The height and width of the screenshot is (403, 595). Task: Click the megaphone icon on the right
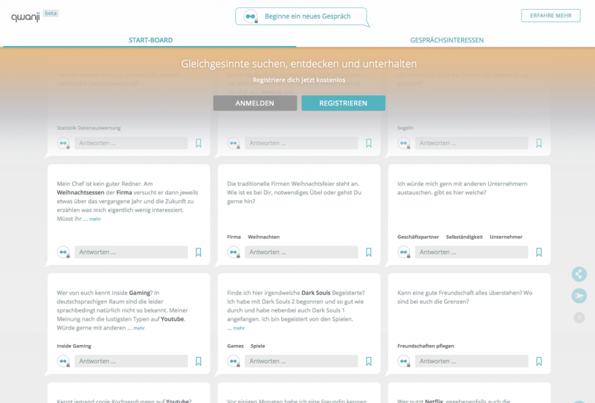point(579,296)
